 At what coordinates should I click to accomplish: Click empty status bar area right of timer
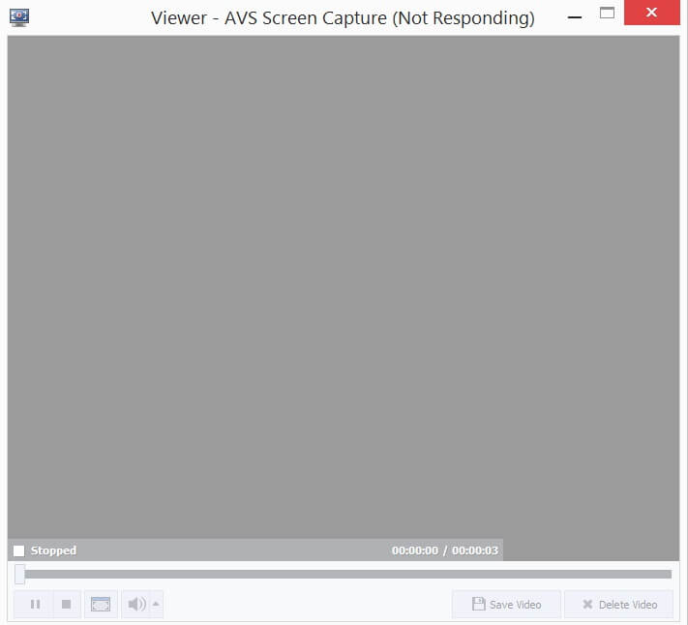590,551
